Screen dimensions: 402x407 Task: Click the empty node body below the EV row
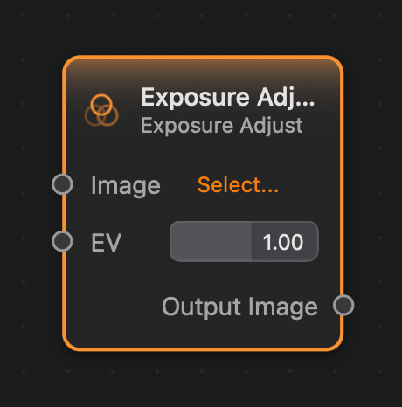tap(203, 277)
